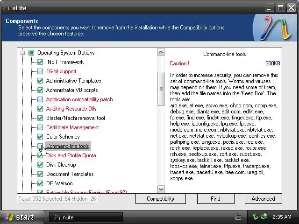Select the Auditing Resource Dlls item

[x=71, y=109]
